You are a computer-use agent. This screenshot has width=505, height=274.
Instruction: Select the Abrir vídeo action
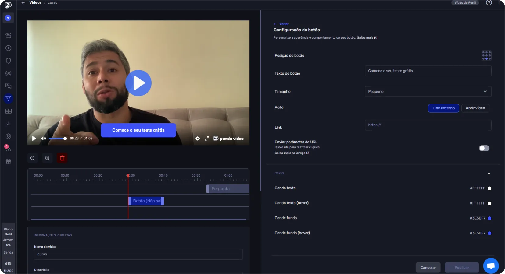click(475, 108)
